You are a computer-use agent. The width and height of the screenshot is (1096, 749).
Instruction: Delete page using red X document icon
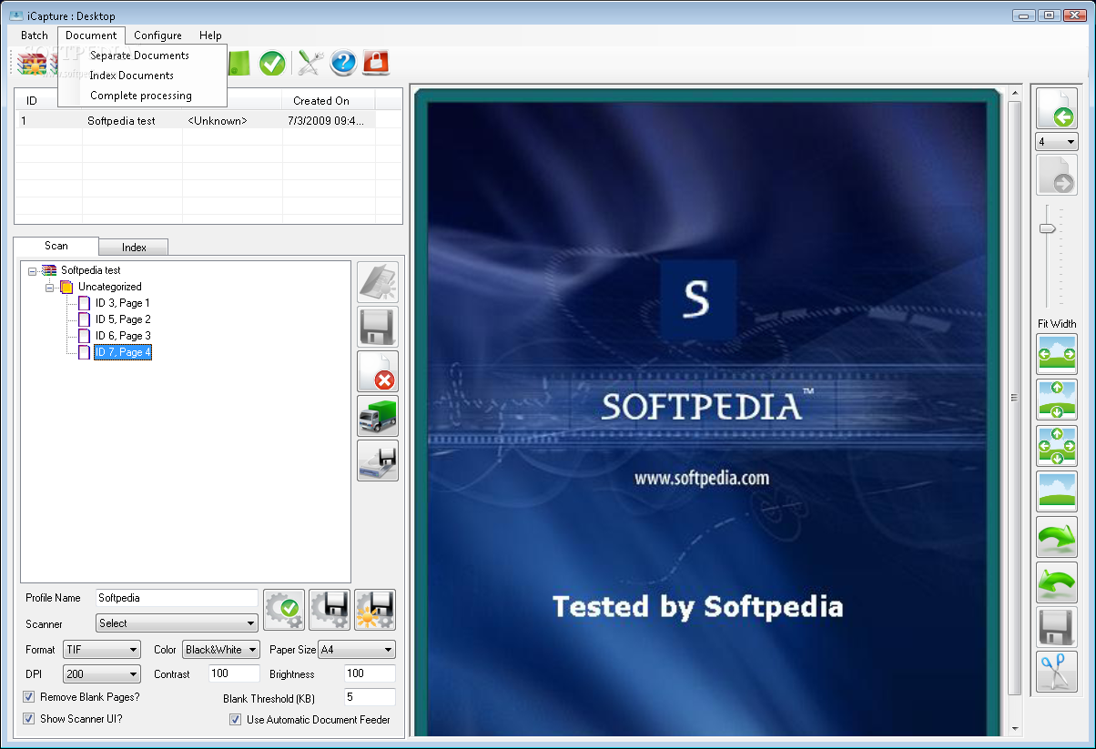pyautogui.click(x=378, y=371)
